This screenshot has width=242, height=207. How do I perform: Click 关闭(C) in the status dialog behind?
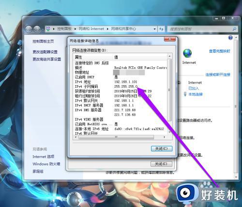(x=161, y=164)
